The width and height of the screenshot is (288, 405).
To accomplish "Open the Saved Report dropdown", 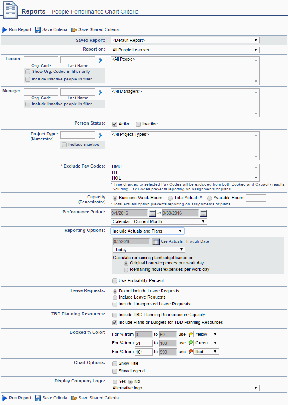I will [x=185, y=40].
